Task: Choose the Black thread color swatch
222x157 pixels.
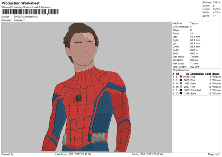Action: click(x=181, y=93)
